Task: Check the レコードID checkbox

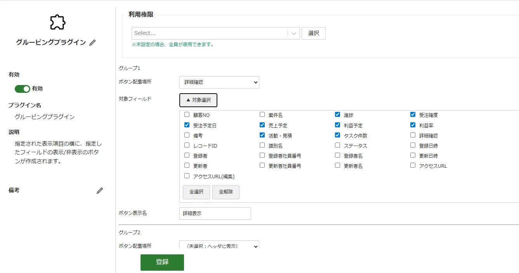Action: click(x=187, y=145)
